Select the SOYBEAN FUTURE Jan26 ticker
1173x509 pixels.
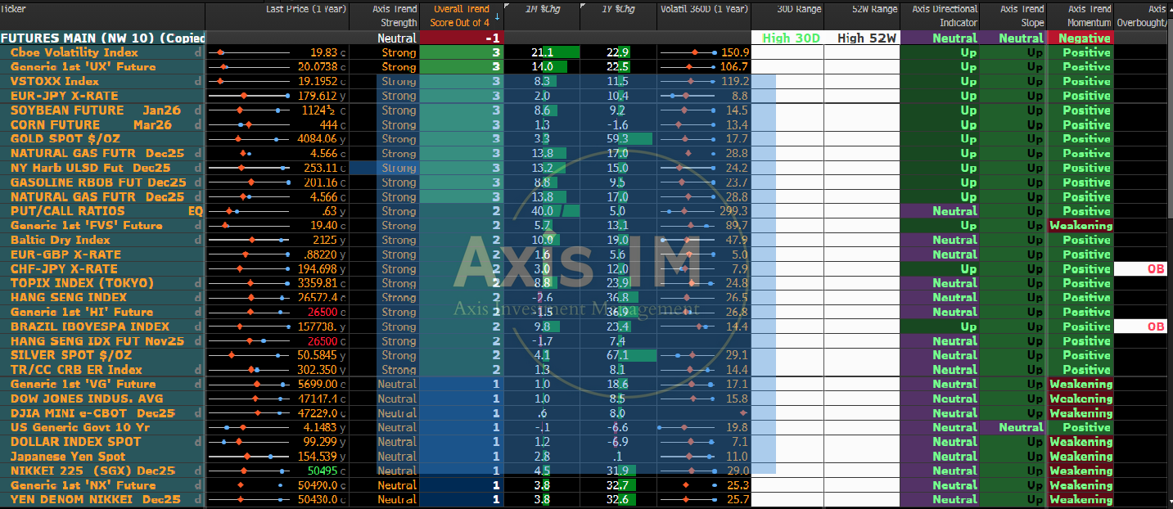point(96,110)
